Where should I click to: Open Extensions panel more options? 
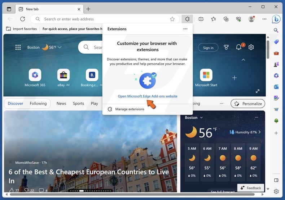(x=185, y=29)
